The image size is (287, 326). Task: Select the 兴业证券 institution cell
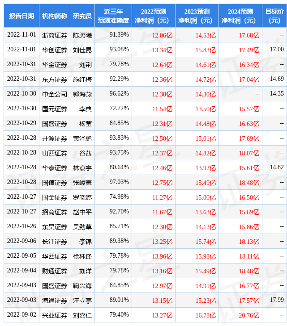(55, 316)
